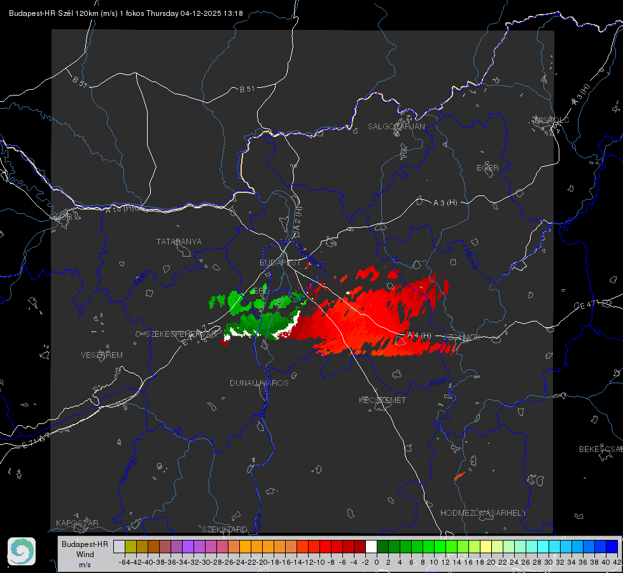Select the VESZPRÉM city label

tap(102, 355)
